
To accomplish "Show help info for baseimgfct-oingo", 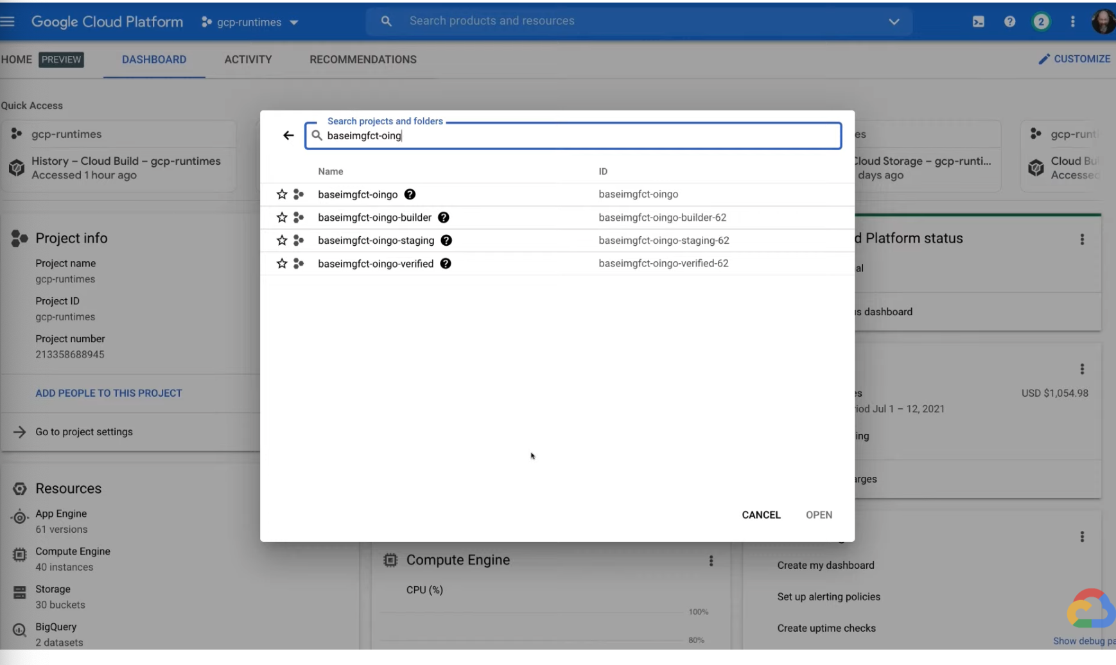I will [410, 194].
